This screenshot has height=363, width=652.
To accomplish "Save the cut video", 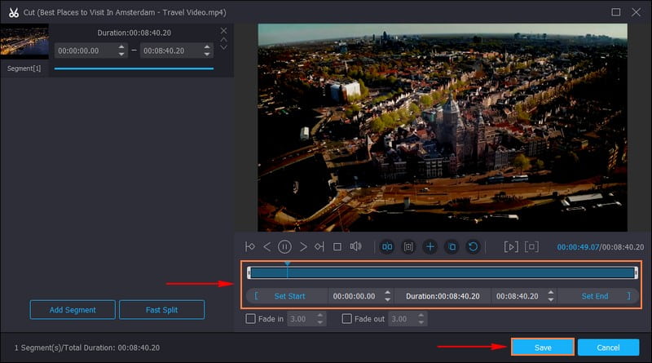I will (x=543, y=348).
